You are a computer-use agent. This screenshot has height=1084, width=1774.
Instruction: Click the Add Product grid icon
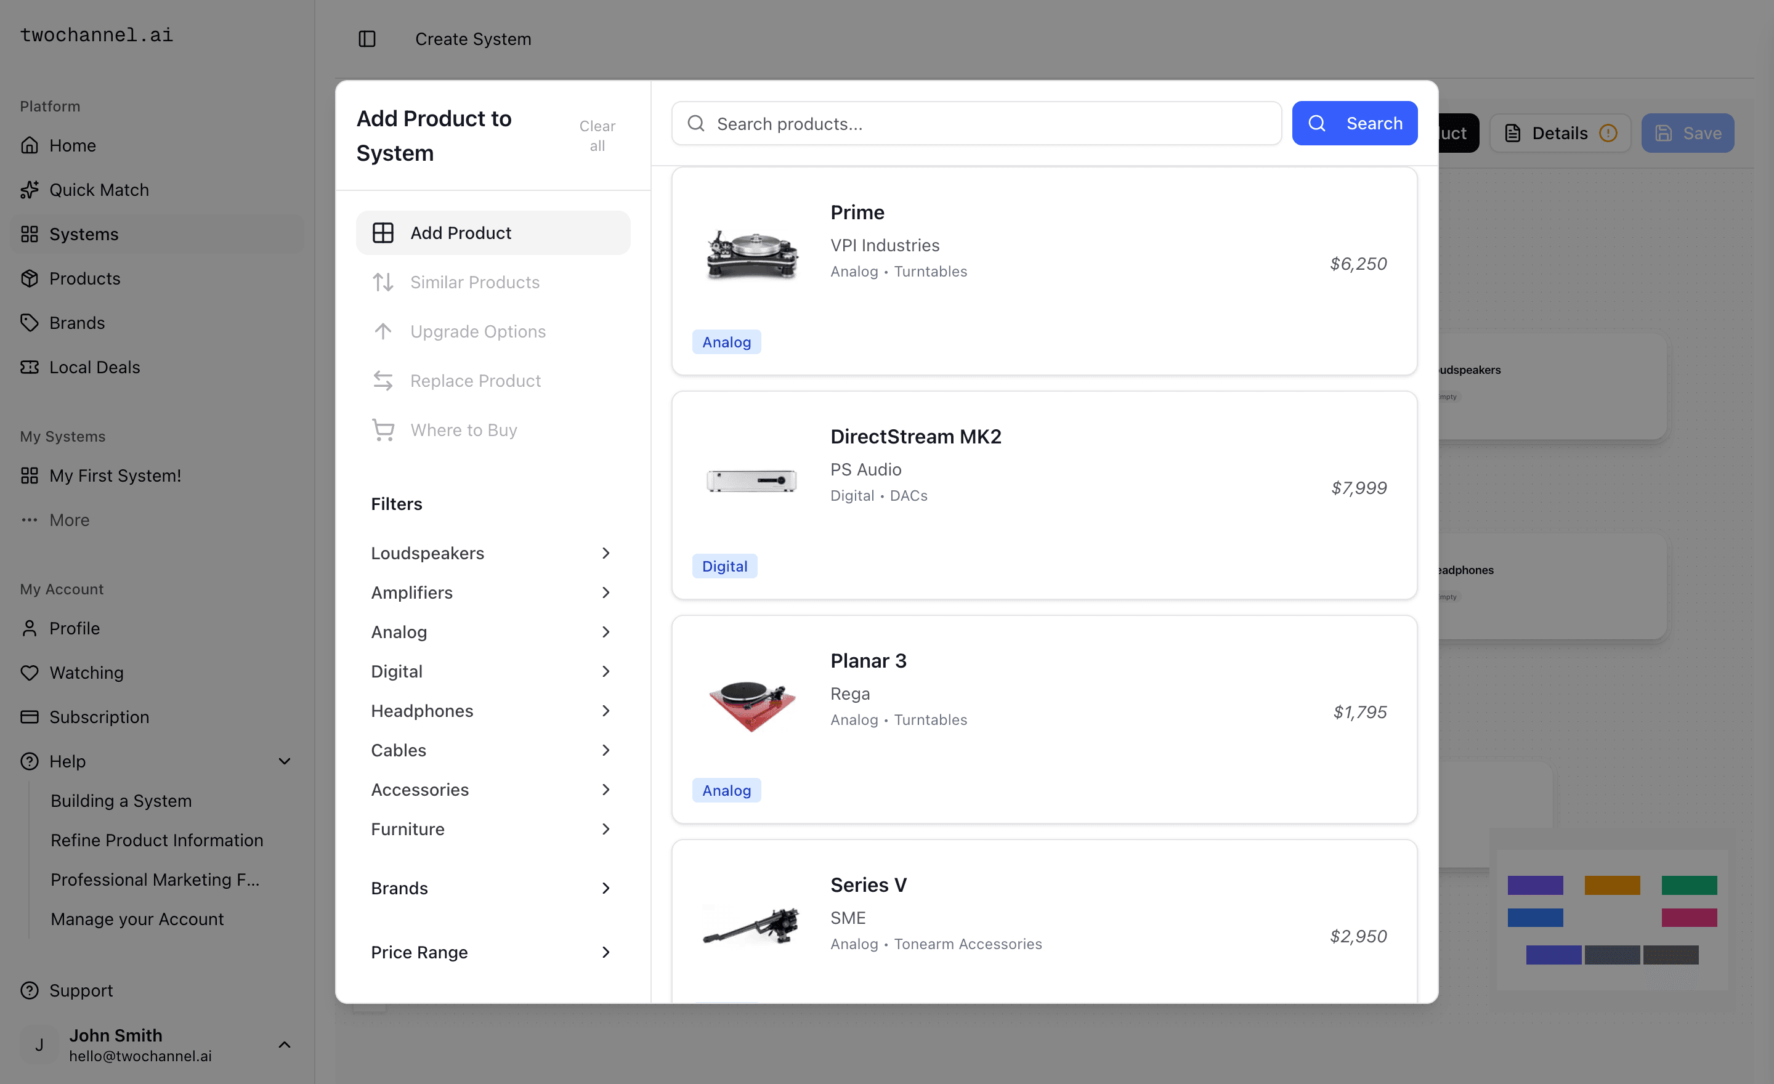(384, 232)
